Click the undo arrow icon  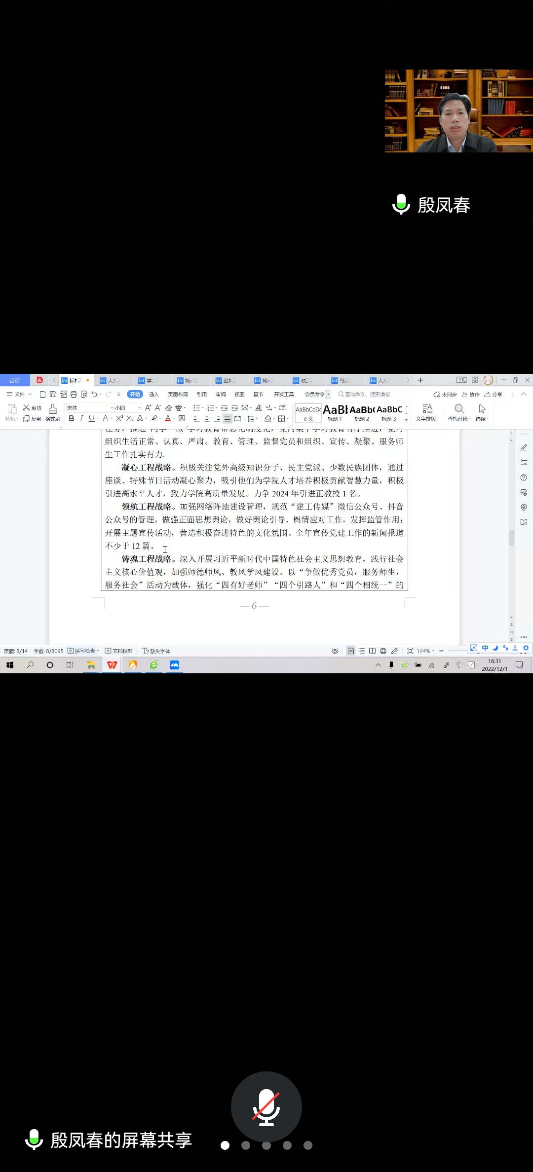coord(94,394)
